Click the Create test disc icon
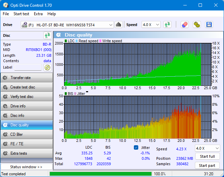 tap(5, 87)
